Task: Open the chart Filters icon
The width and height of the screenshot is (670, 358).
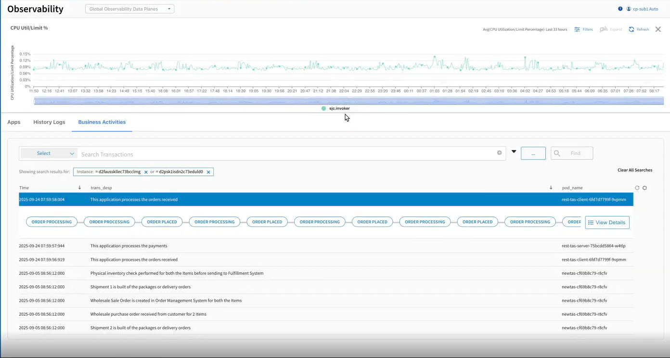Action: (577, 29)
